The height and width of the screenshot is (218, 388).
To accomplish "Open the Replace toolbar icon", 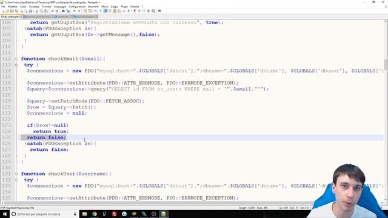I will (x=68, y=11).
